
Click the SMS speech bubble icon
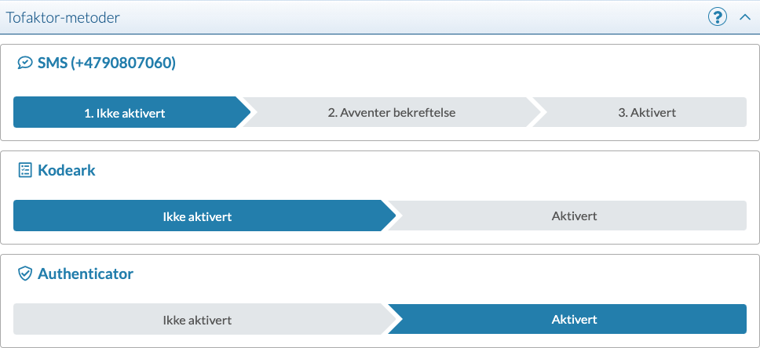tap(25, 63)
